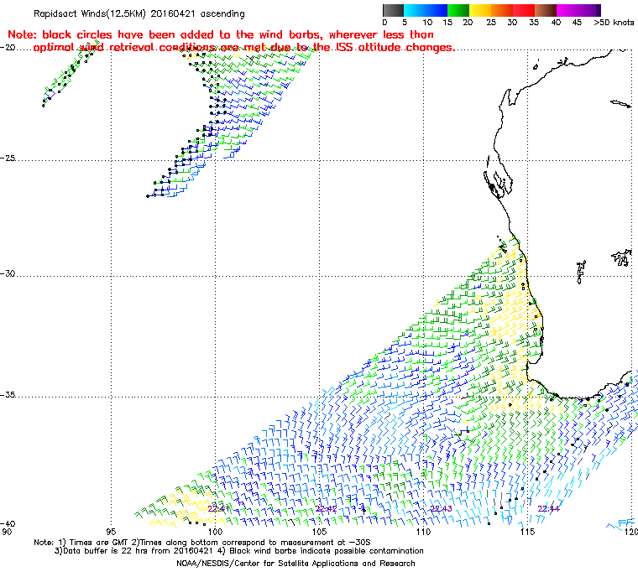The width and height of the screenshot is (638, 577).
Task: Pick the magenta 40–45 knots legend swatch
Action: coord(567,10)
